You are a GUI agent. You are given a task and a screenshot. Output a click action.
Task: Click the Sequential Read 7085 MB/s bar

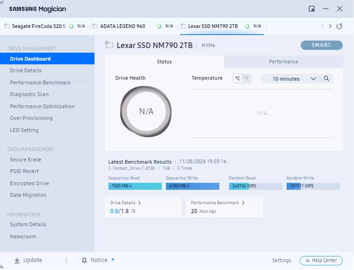point(135,186)
